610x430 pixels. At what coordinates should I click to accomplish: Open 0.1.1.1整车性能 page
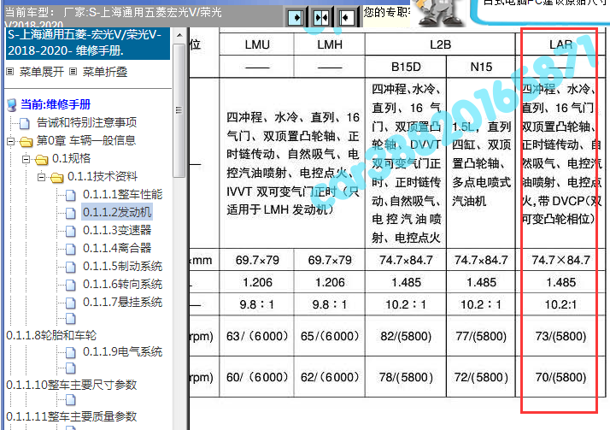[x=122, y=194]
